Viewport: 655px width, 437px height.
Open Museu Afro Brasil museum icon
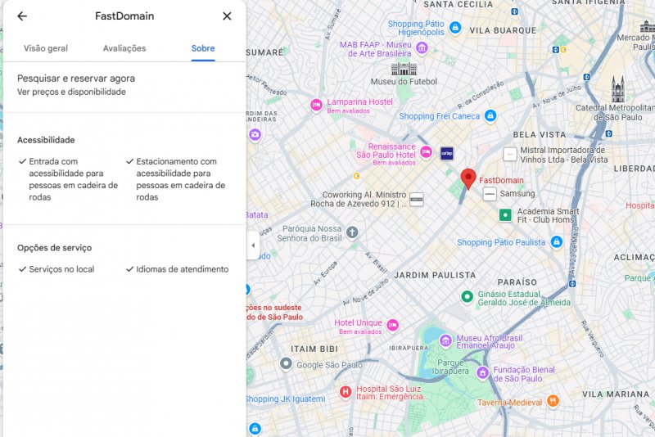click(x=445, y=340)
